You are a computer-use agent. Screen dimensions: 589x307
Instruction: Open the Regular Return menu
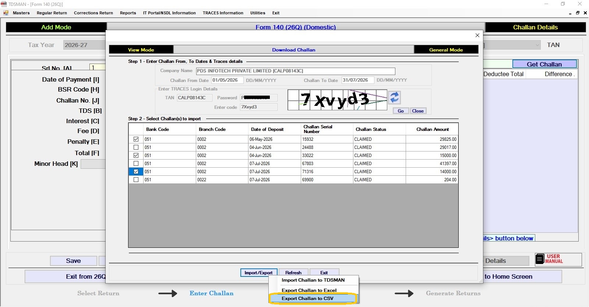tap(52, 13)
